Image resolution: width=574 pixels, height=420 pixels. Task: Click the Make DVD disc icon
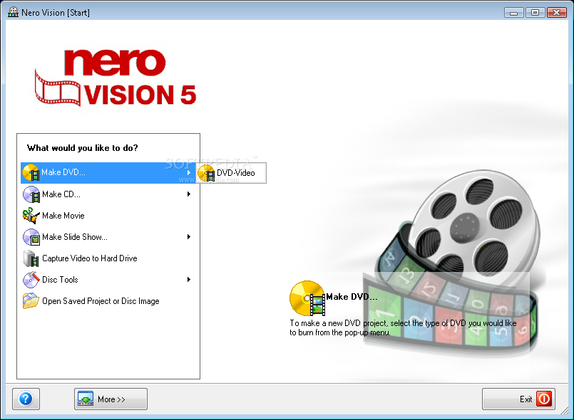(31, 172)
